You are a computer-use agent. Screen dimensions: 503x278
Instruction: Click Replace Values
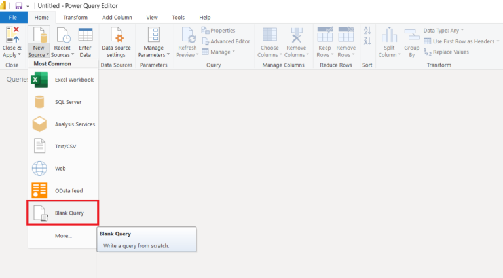click(447, 52)
